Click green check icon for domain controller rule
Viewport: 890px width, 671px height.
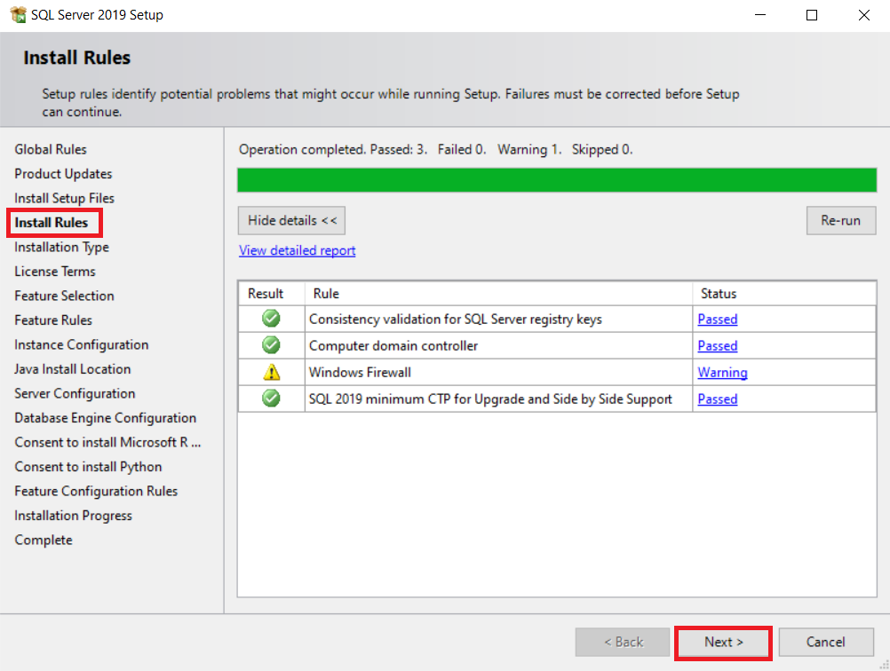[271, 345]
